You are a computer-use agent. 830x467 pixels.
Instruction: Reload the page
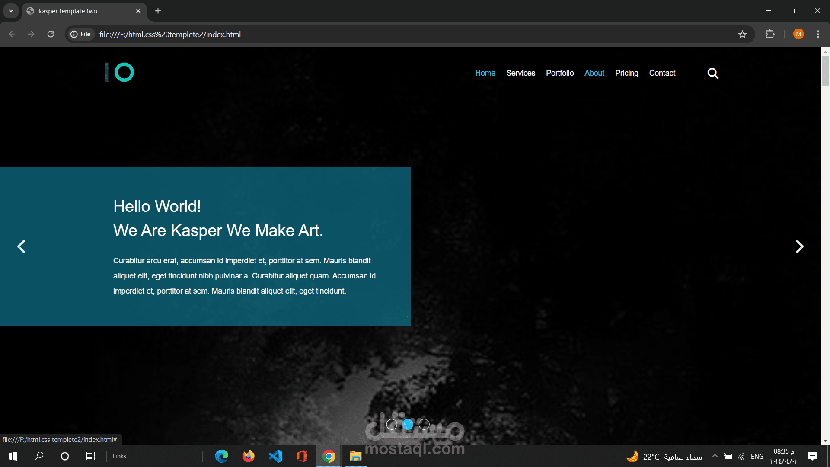[x=51, y=34]
